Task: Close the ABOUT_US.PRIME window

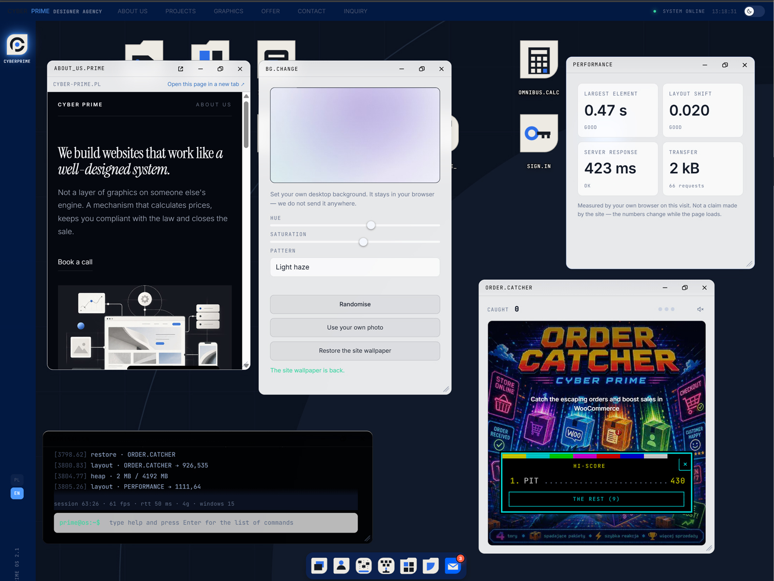Action: tap(240, 69)
